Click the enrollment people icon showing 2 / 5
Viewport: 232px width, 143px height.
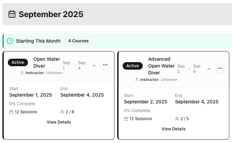[x=177, y=119]
